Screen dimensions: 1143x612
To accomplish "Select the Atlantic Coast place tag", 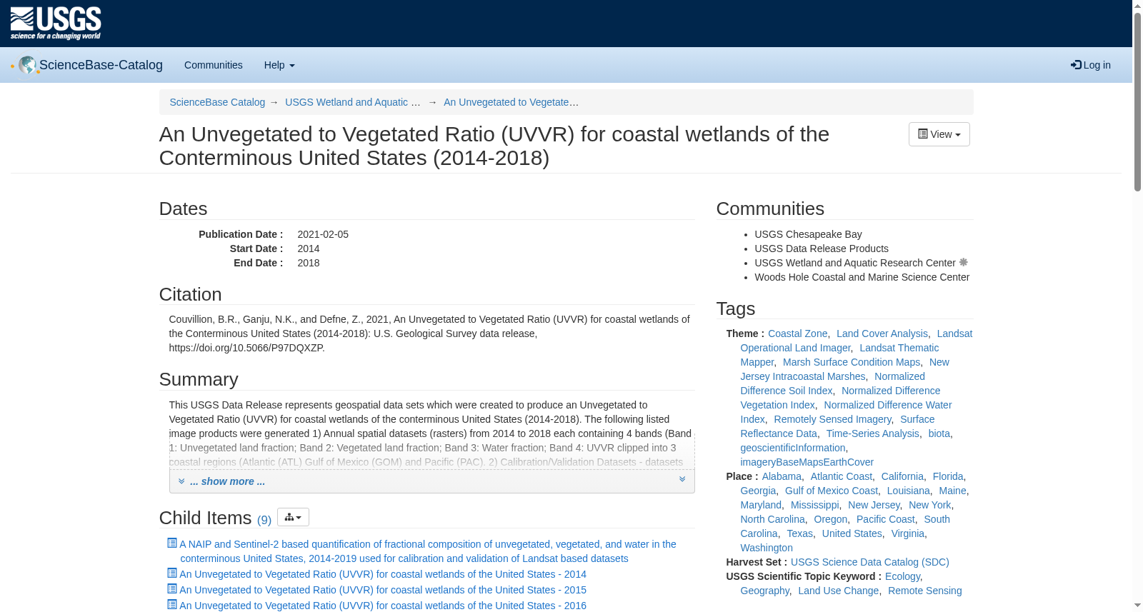I will 841,476.
